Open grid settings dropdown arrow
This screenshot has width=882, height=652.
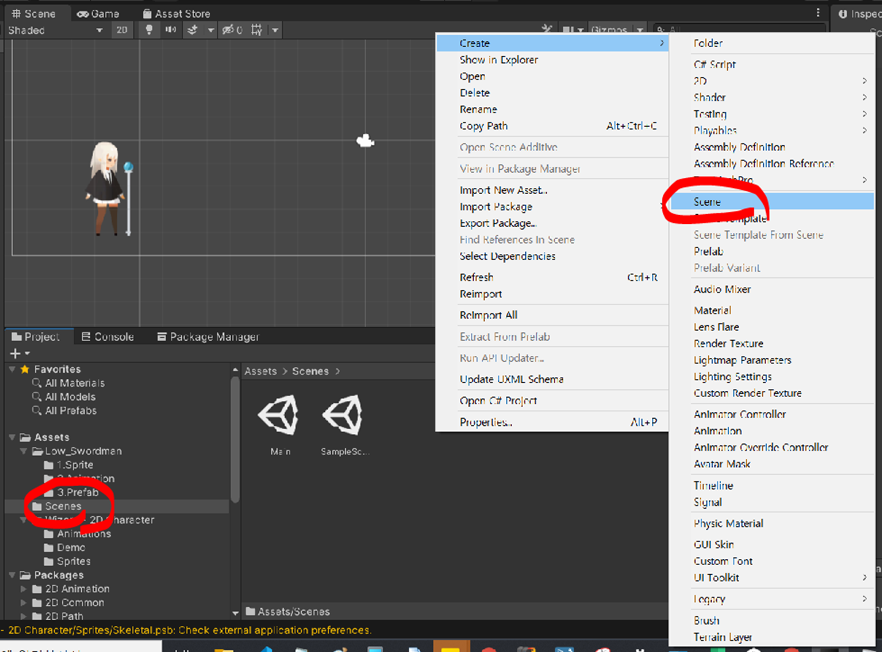tap(275, 30)
